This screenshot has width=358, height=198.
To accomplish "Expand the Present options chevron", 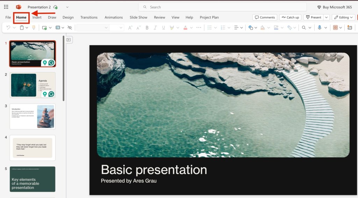I will [327, 17].
